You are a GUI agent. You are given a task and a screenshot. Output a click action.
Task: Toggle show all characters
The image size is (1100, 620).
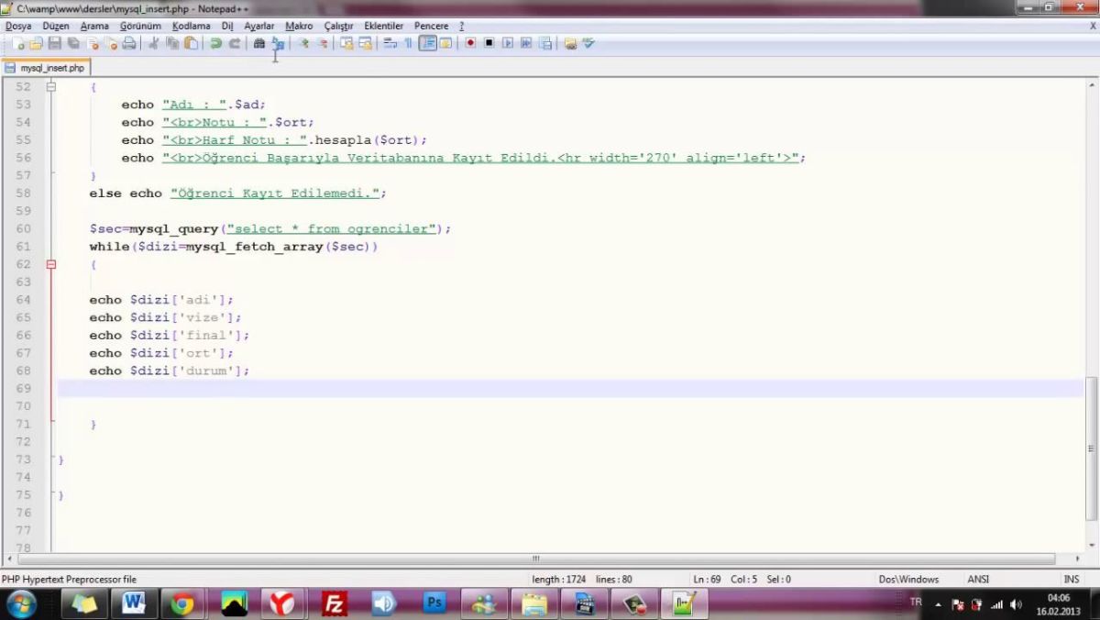409,43
